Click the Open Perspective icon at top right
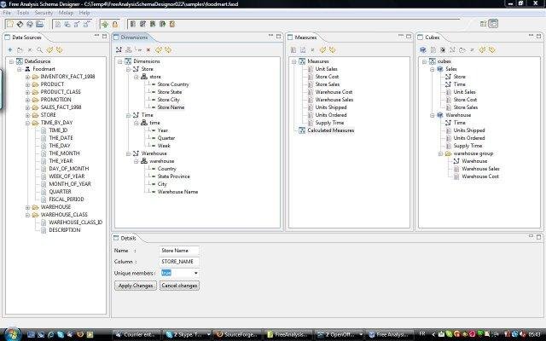 pos(483,24)
